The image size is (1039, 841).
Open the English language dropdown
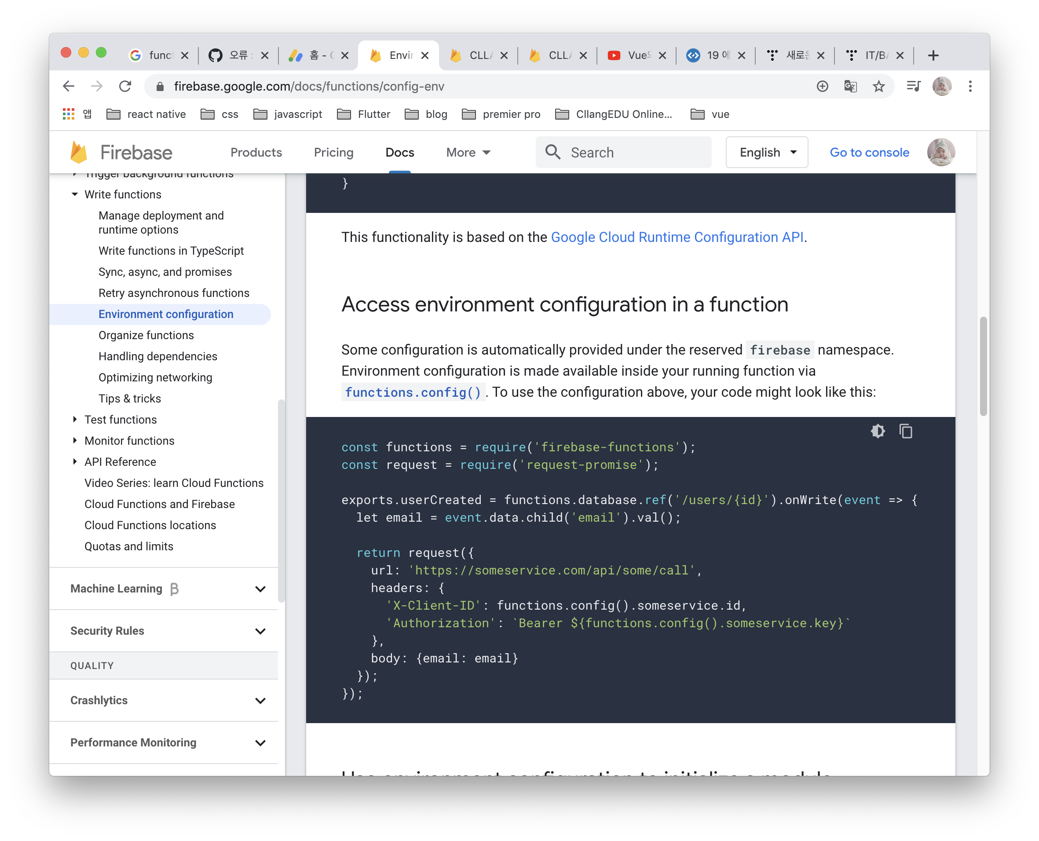[767, 152]
